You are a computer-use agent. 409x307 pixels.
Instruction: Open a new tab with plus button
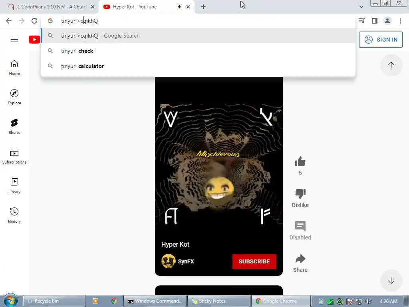[x=203, y=7]
